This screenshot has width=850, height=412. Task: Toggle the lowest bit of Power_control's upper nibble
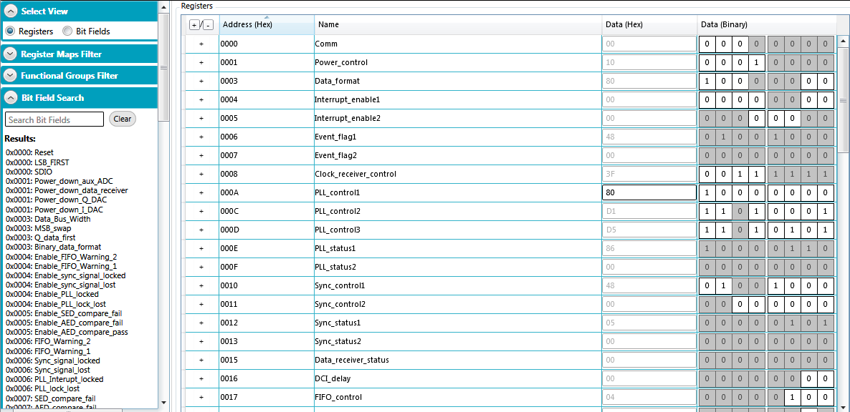(757, 62)
